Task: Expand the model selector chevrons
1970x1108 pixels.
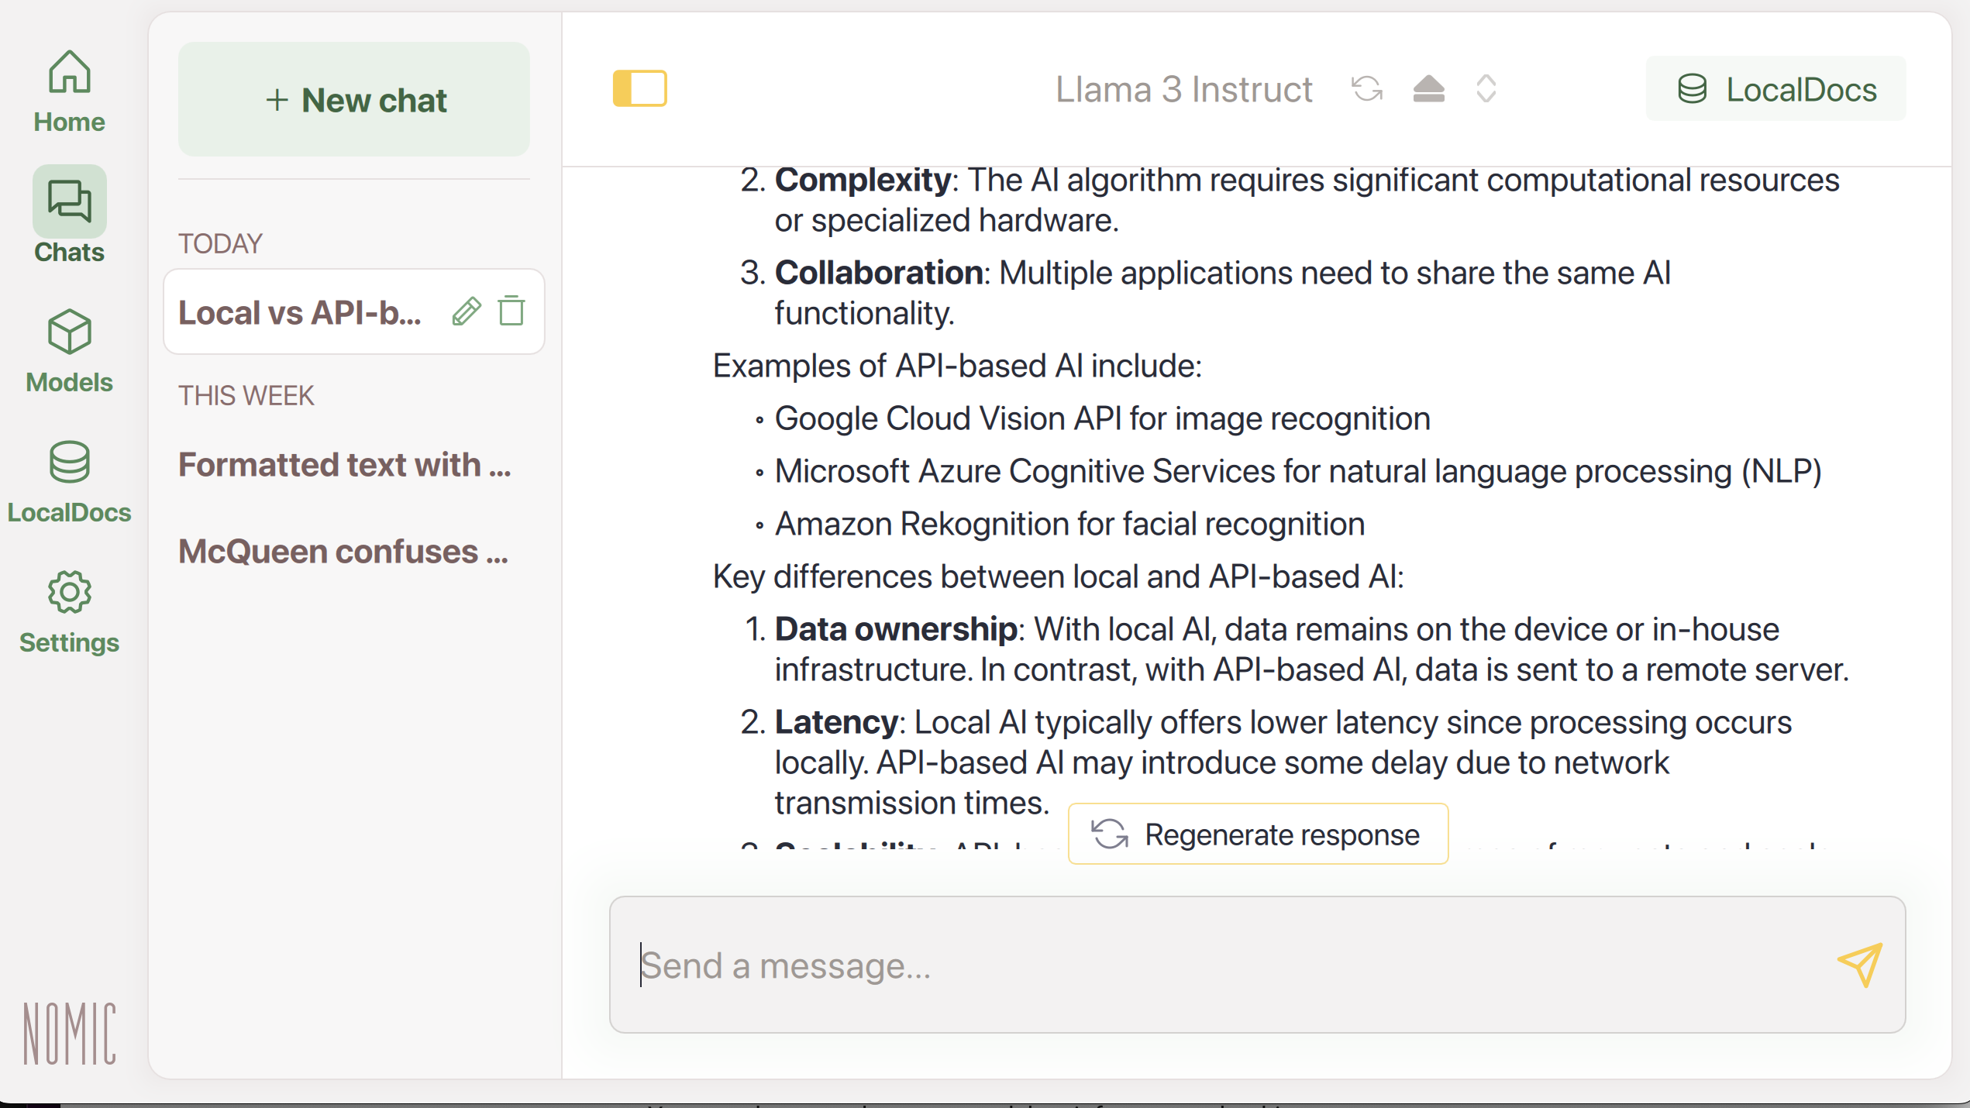Action: point(1486,88)
